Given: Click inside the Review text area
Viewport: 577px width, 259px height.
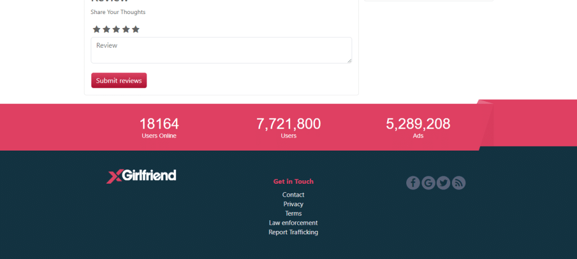Looking at the screenshot, I should pos(221,50).
